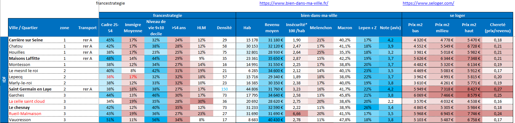515x123 pixels.
Task: Select the 'Transport' column header
Action: 87,28
